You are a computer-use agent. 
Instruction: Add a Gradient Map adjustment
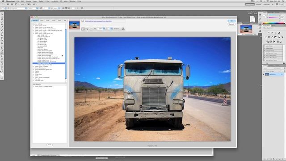point(278,42)
